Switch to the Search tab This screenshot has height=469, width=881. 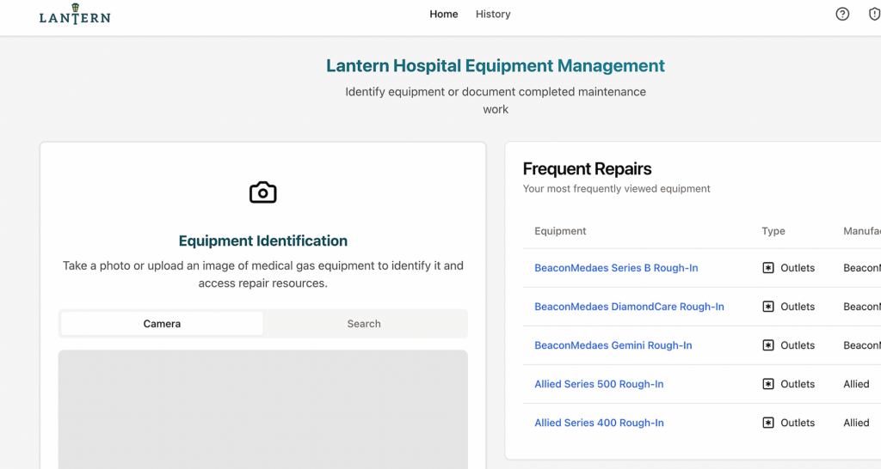coord(364,324)
